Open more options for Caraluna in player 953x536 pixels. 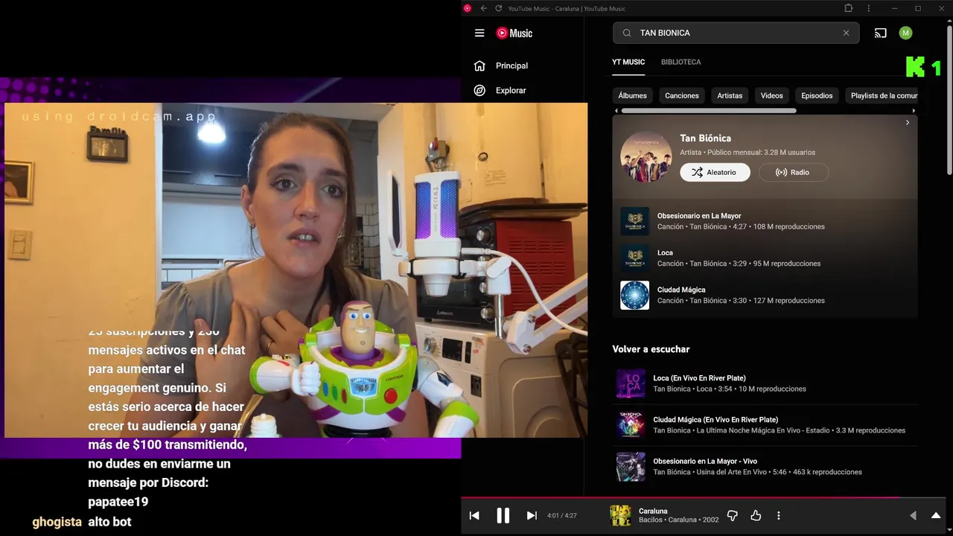[x=779, y=515]
